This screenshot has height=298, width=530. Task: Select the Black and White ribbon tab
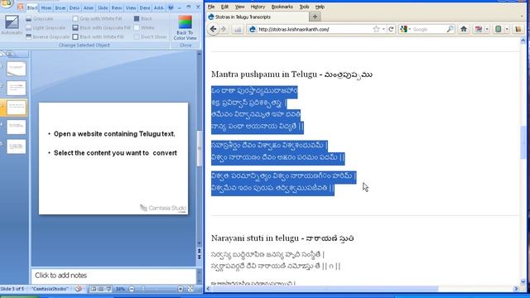pyautogui.click(x=32, y=7)
